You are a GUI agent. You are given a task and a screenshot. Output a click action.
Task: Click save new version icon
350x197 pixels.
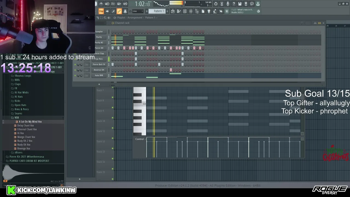pyautogui.click(x=246, y=4)
